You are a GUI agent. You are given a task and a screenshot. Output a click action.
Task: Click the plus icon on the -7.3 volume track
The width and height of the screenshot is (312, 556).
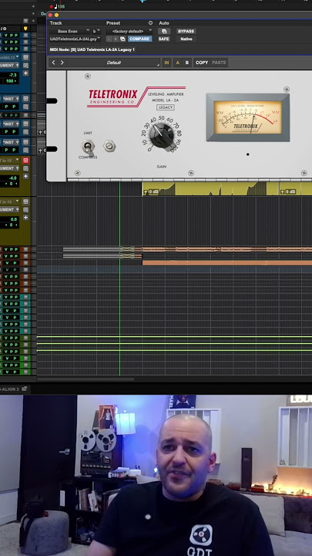(25, 73)
